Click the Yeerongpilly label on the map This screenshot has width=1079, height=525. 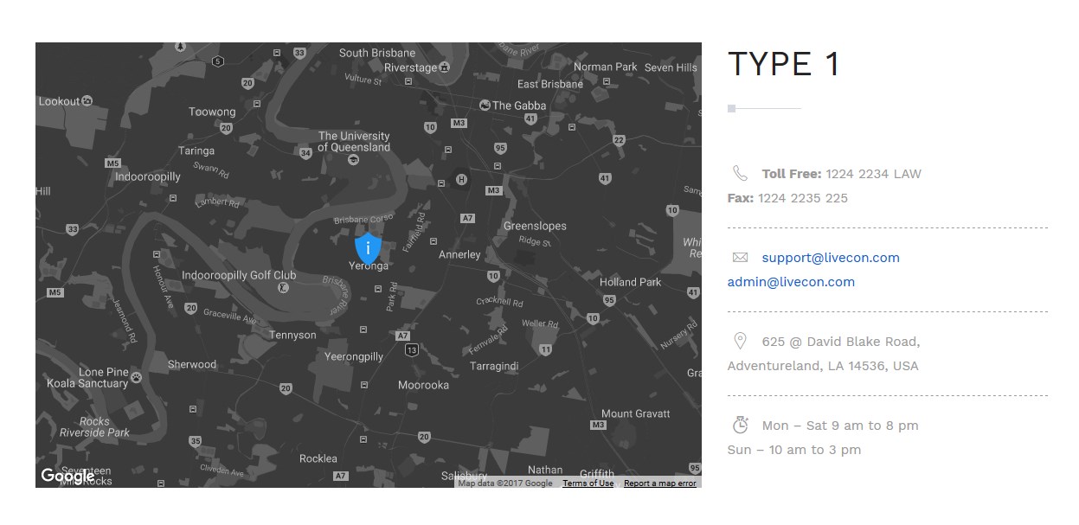pos(354,356)
